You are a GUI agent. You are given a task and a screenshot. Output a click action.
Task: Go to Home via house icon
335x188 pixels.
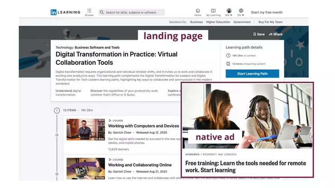pos(197,12)
